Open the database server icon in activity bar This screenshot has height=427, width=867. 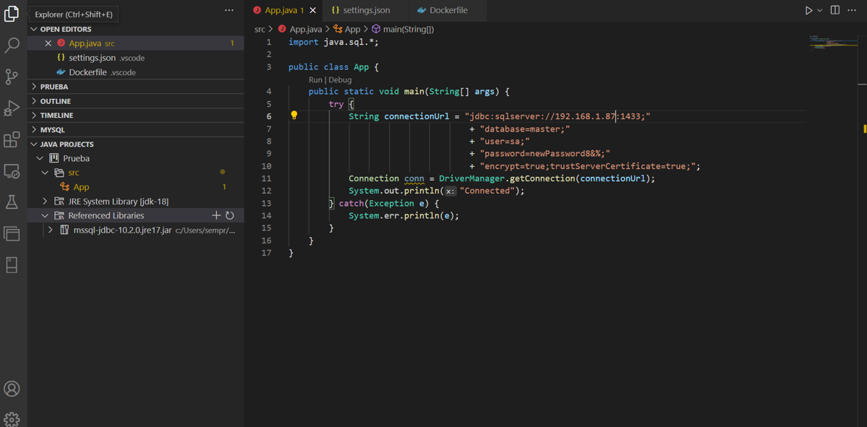12,265
